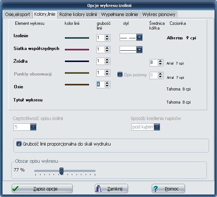This screenshot has height=197, width=217.
Task: Open help with Pomoc button
Action: pos(168,188)
